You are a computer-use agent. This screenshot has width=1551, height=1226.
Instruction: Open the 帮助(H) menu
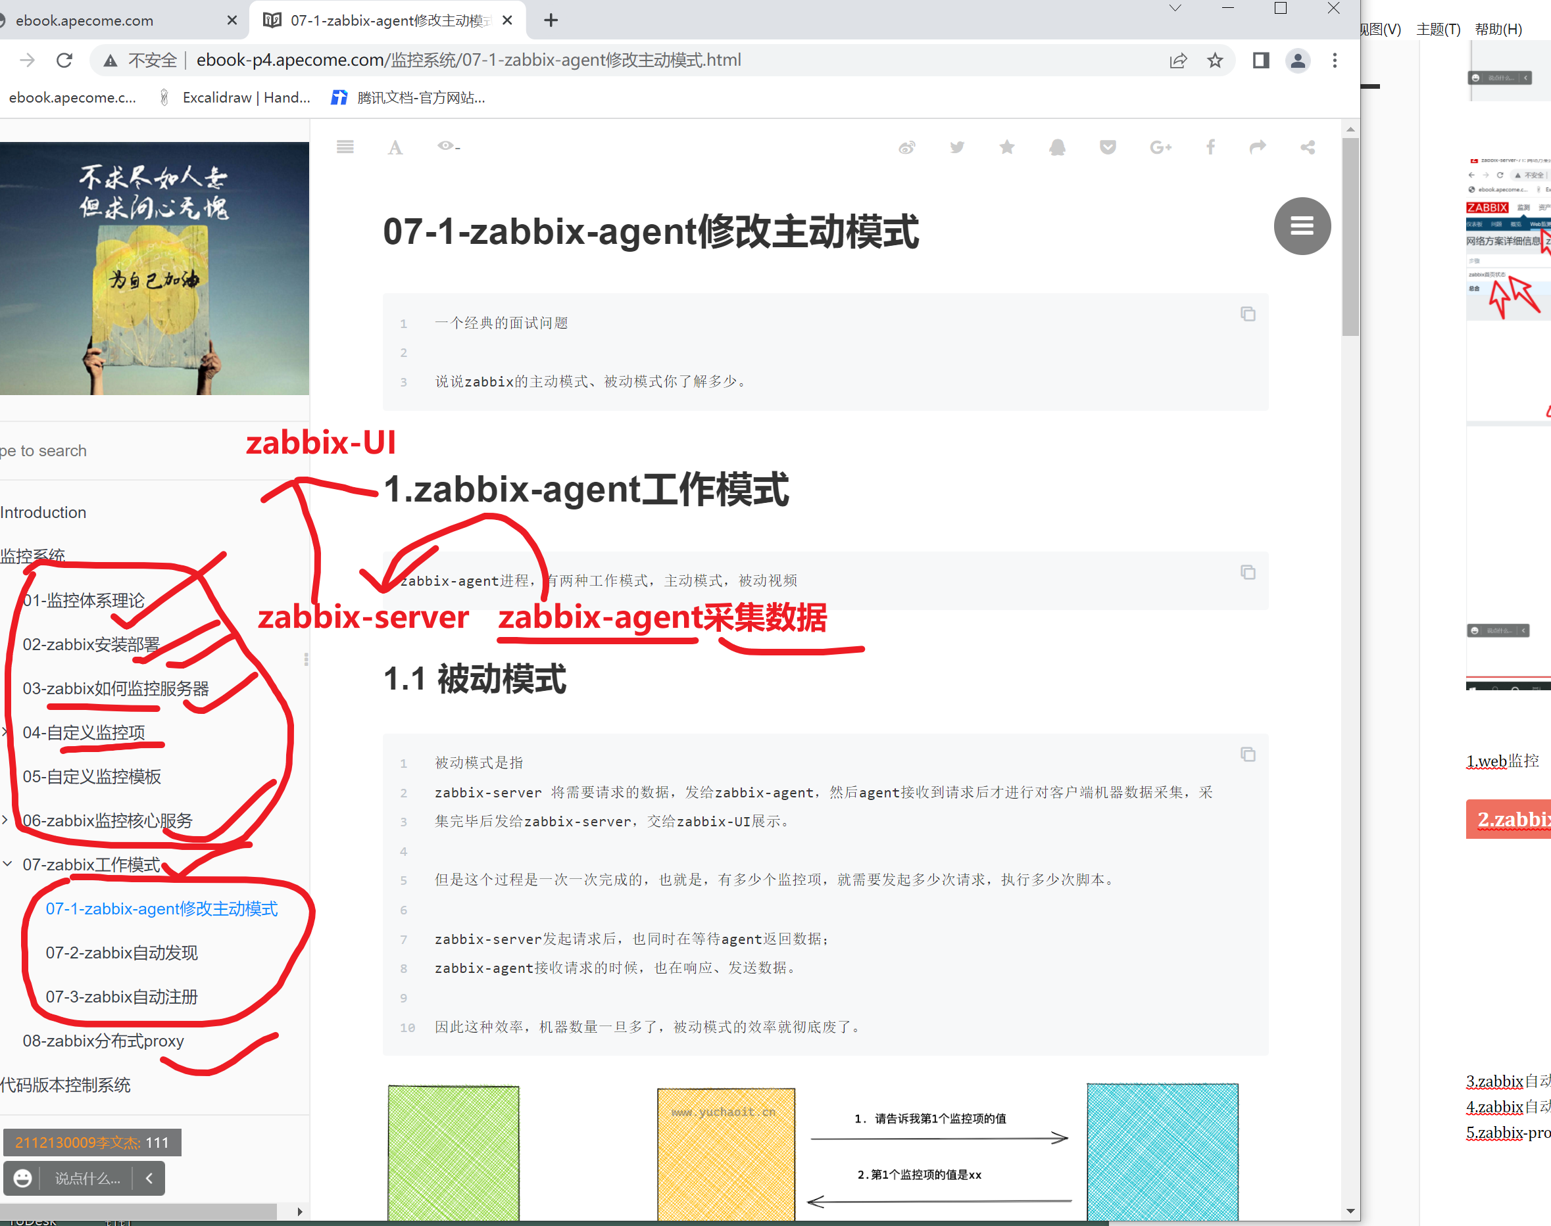click(1498, 29)
